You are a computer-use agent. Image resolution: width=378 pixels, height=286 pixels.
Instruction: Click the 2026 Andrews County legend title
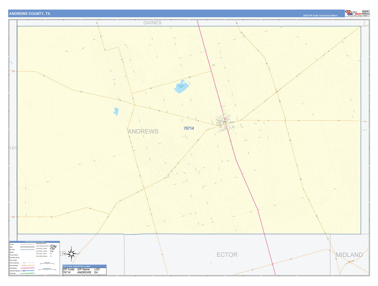[35, 242]
